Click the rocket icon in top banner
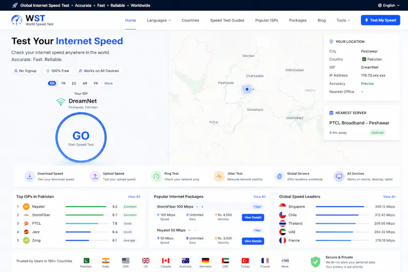Image resolution: width=408 pixels, height=272 pixels. coord(15,5)
